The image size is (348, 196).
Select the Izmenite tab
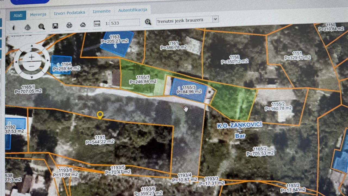click(x=102, y=11)
